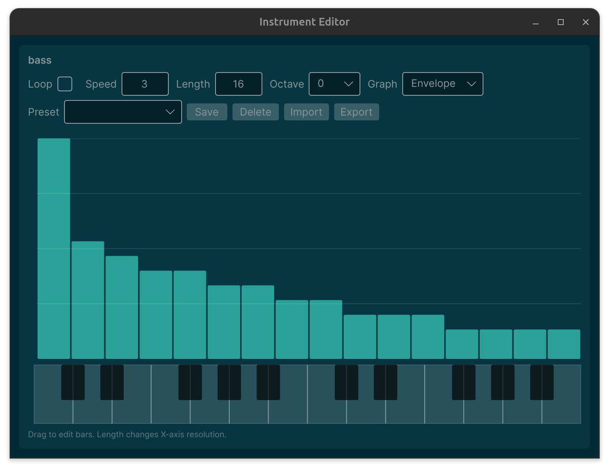Play the first octave F-sharp black key
The width and height of the screenshot is (609, 470).
pyautogui.click(x=190, y=382)
